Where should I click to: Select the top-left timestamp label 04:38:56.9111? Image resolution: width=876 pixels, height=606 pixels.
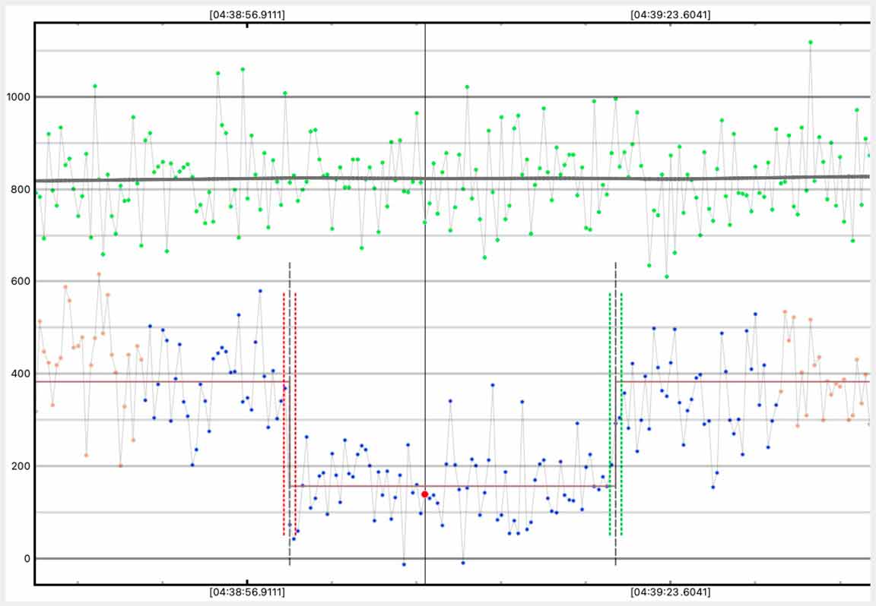pos(247,14)
